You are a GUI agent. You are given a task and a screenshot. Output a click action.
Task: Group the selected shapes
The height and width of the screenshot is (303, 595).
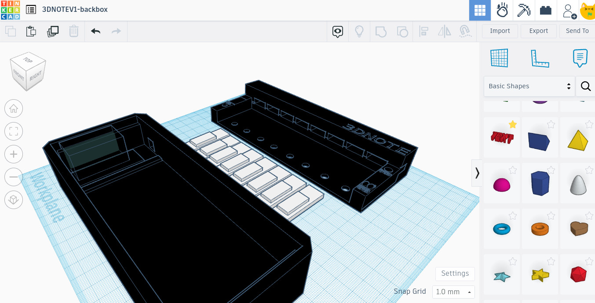[x=380, y=31]
